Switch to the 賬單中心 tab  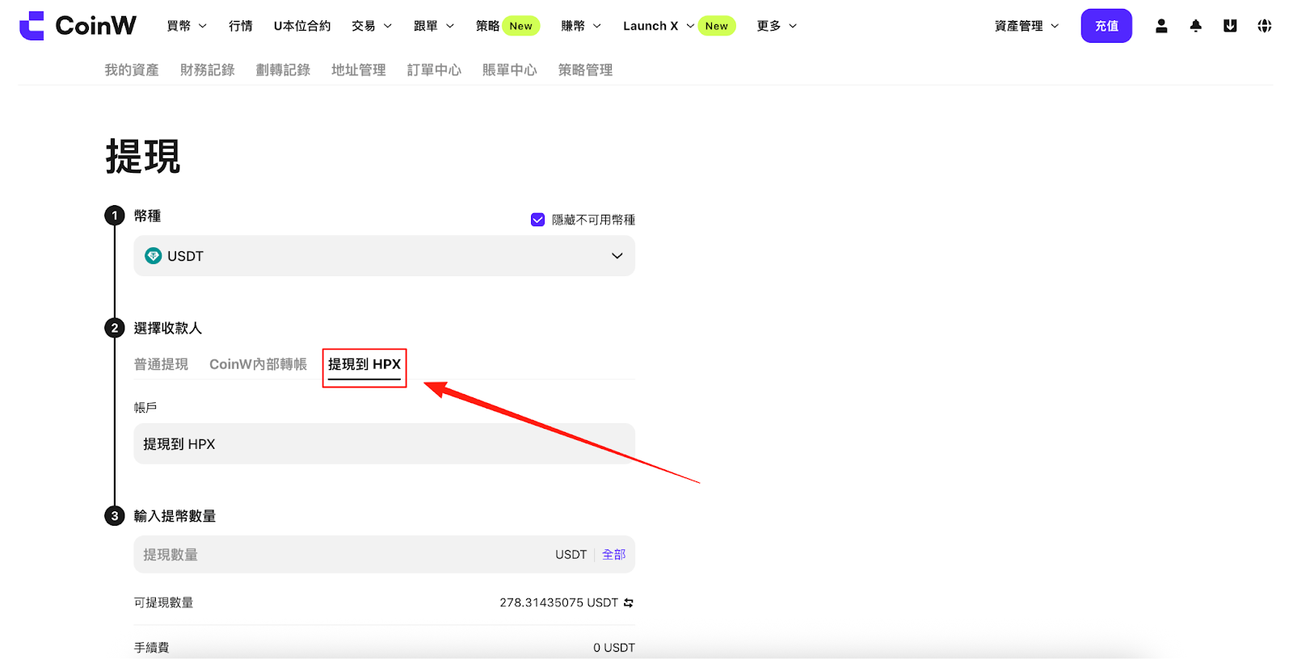[x=510, y=70]
